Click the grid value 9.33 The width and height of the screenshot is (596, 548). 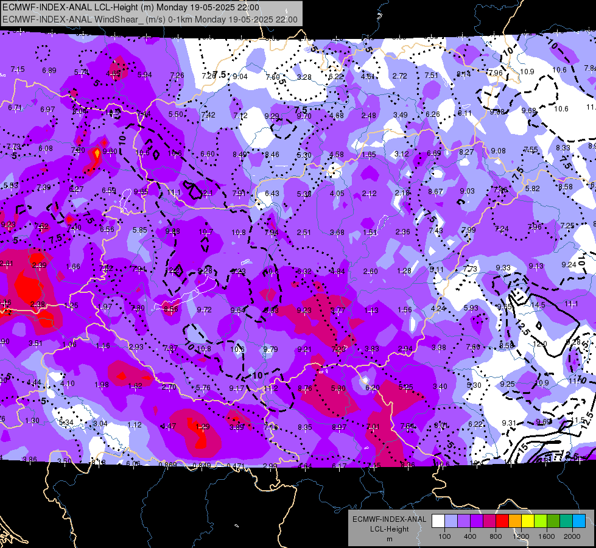(x=503, y=268)
